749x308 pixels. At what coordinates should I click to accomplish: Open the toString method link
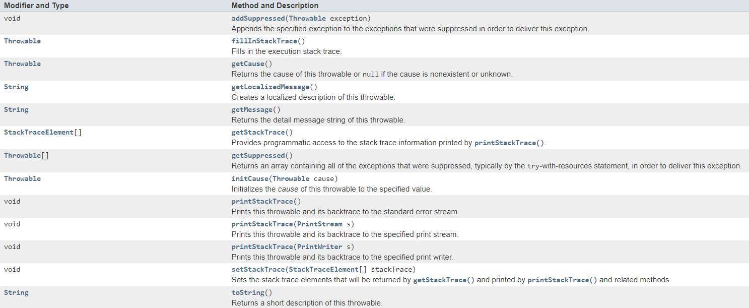point(247,292)
